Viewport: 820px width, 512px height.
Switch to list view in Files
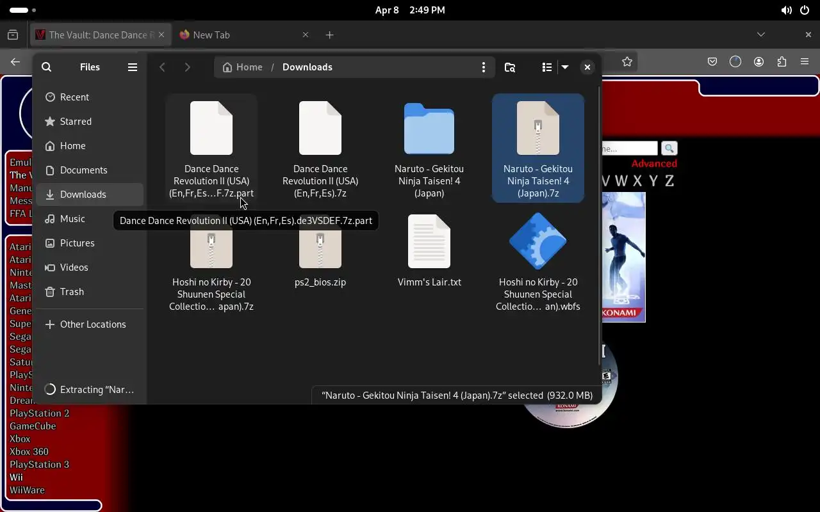click(546, 67)
